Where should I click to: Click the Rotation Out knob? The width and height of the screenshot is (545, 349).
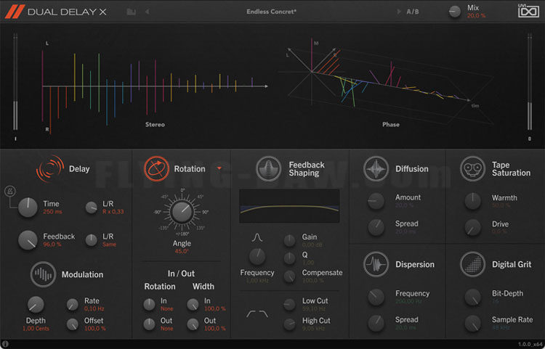[149, 324]
